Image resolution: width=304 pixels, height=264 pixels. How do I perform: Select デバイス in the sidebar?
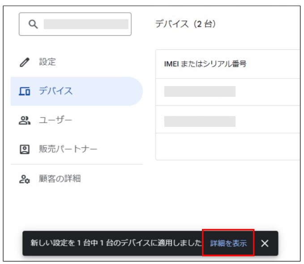pyautogui.click(x=56, y=91)
